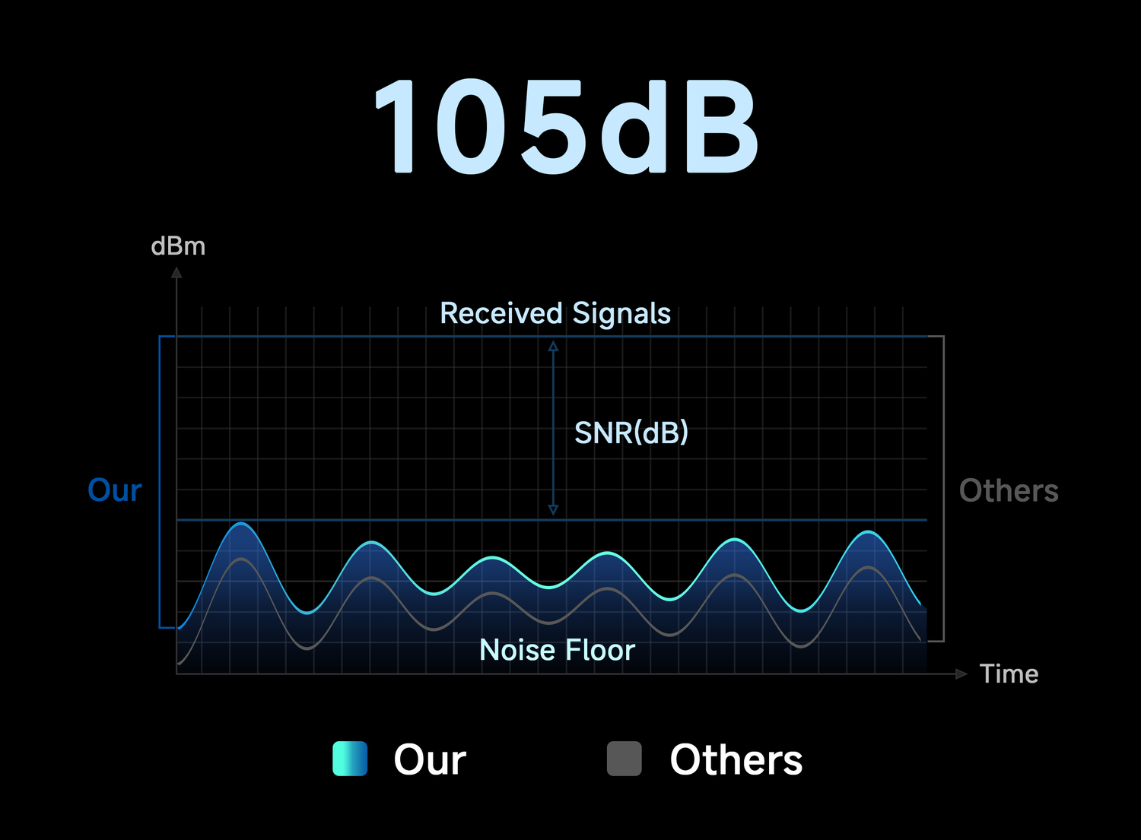1141x840 pixels.
Task: Click the Our text in the legend
Action: tap(430, 759)
